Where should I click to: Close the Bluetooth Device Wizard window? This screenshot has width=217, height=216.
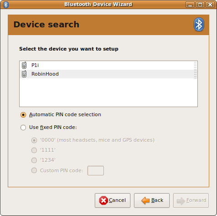pos(210,5)
